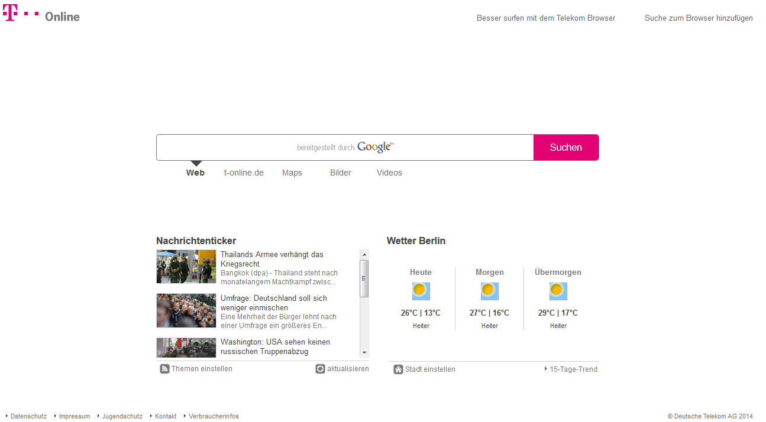Click the 29°C | 17°C temperature text
766x422 pixels.
tap(558, 313)
